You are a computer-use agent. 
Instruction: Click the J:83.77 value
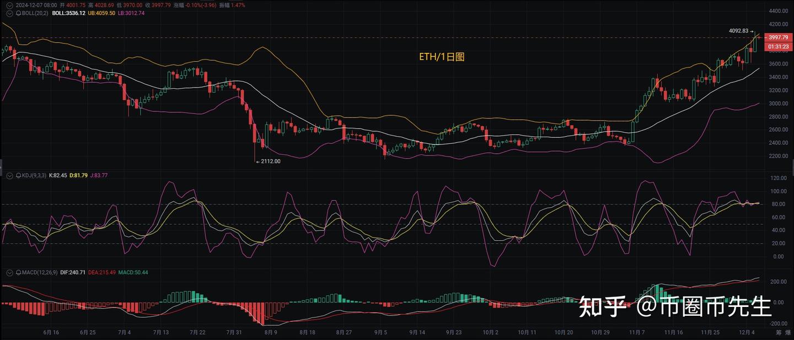pos(99,175)
